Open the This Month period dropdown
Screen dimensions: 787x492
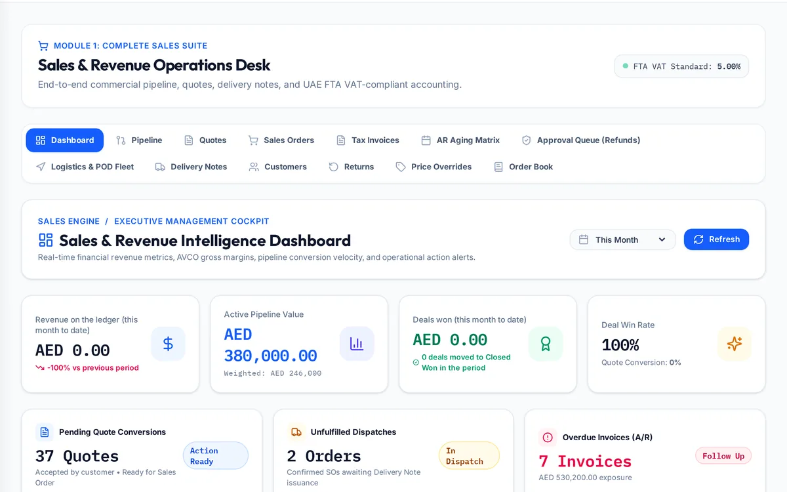pos(622,240)
